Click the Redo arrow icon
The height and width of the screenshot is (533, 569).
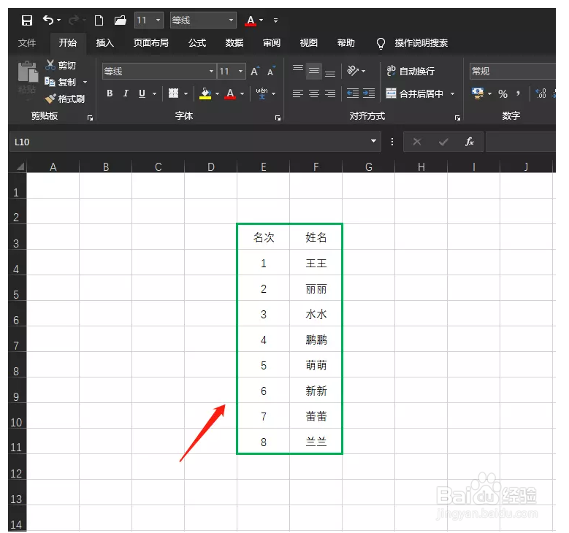tap(74, 20)
